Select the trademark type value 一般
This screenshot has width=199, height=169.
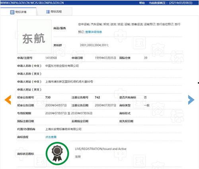click(147, 105)
